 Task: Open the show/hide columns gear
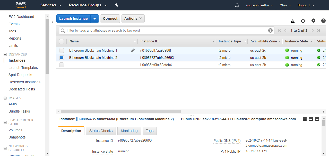click(x=313, y=21)
